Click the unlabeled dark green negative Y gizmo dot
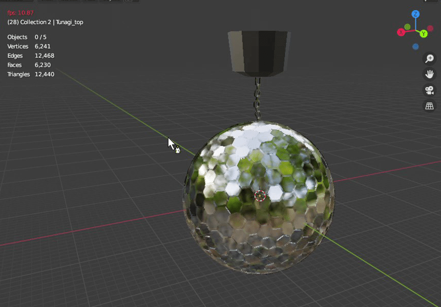The width and height of the screenshot is (441, 307). pos(407,27)
